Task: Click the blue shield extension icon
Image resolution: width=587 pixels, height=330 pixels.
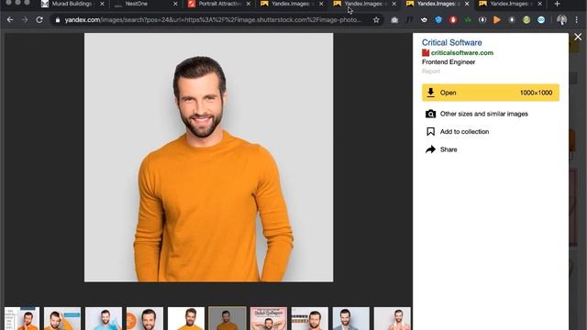Action: (x=438, y=20)
